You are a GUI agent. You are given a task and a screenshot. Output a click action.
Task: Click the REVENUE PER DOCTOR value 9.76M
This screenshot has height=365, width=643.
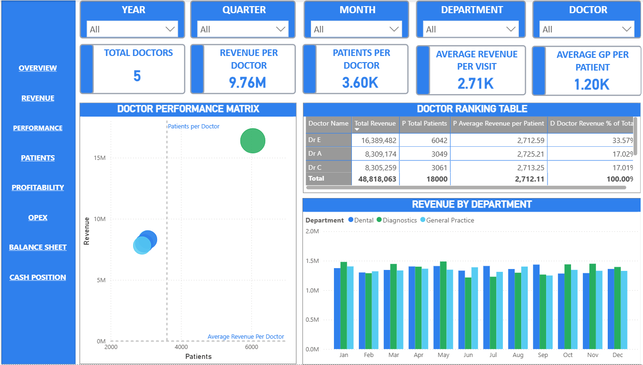pos(247,83)
